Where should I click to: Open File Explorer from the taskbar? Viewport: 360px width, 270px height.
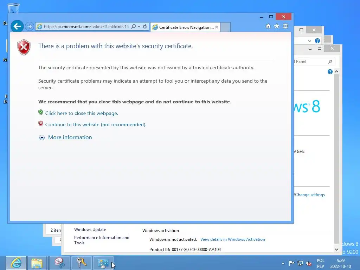point(37,263)
